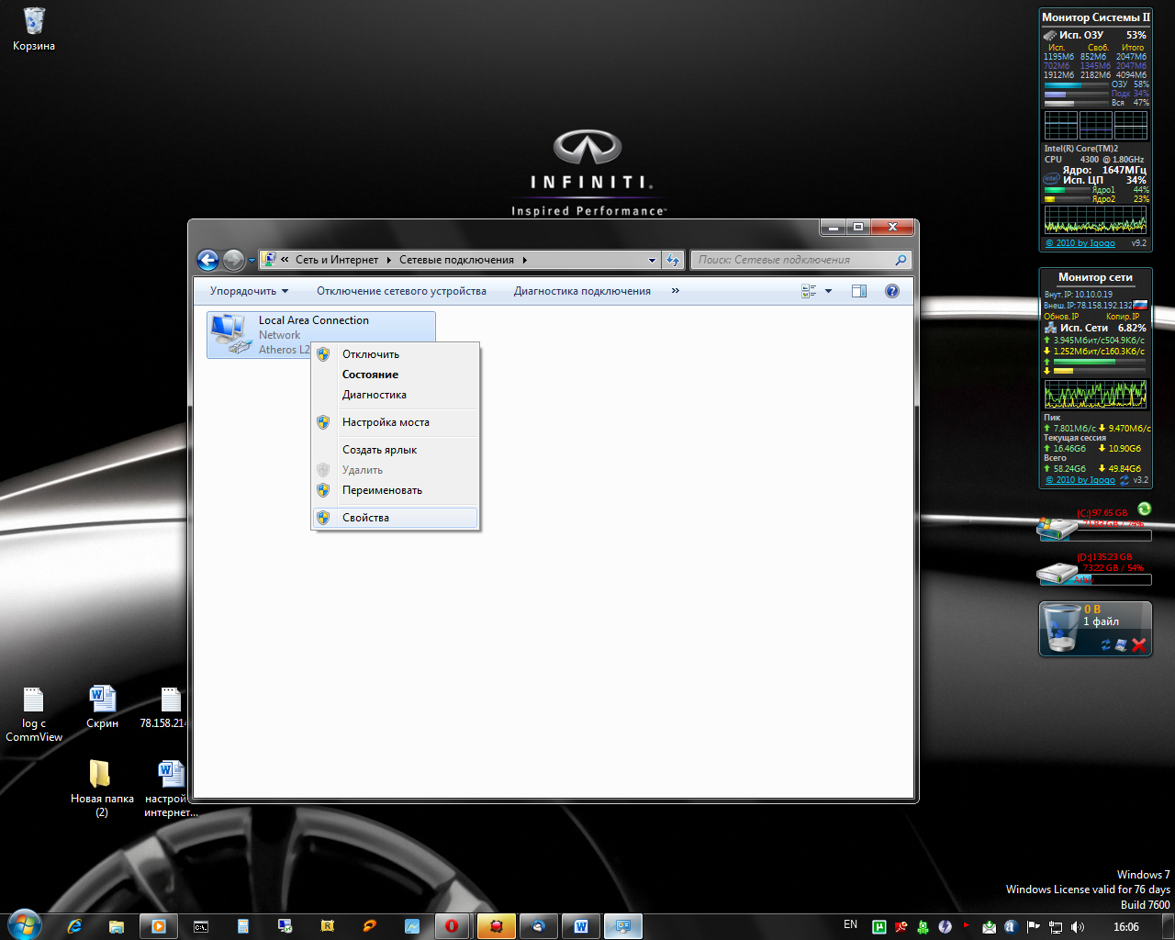Screen dimensions: 1175x940
Task: Open the calculator taskbar icon
Action: click(x=243, y=926)
